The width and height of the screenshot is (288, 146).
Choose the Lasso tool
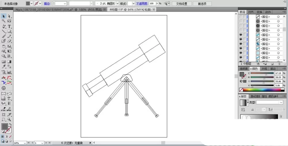[9, 21]
